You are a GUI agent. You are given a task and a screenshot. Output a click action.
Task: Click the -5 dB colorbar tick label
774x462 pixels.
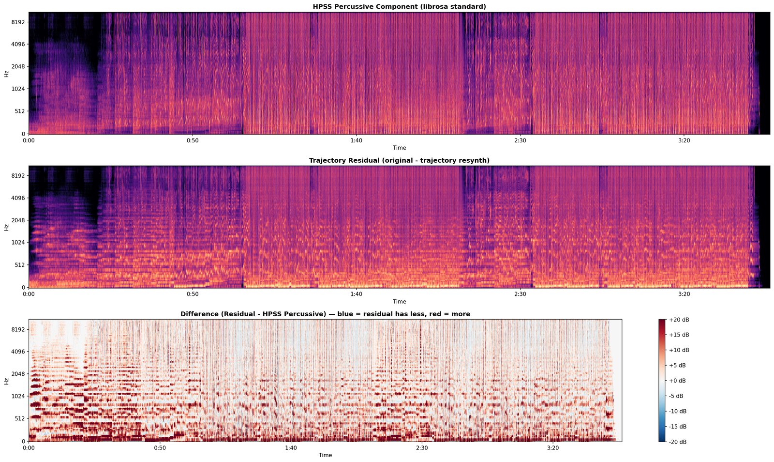[x=676, y=396]
